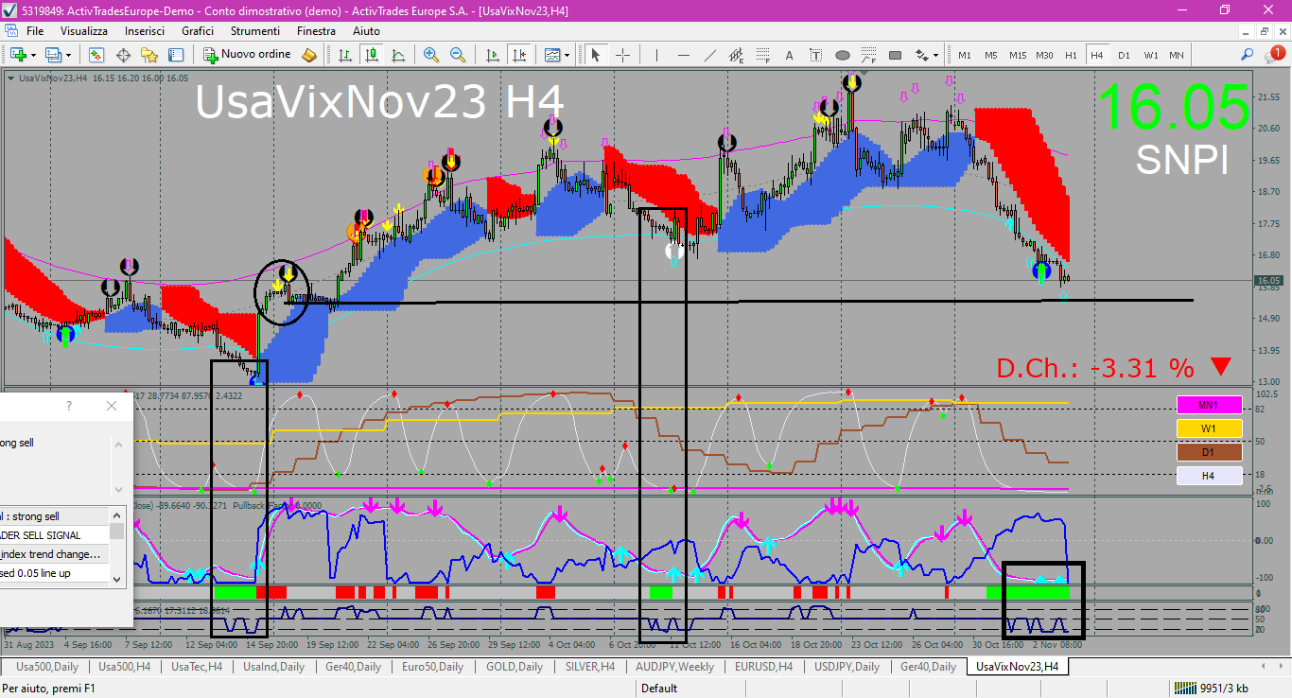This screenshot has width=1292, height=698.
Task: Select the Ellipse drawing tool
Action: [x=843, y=55]
